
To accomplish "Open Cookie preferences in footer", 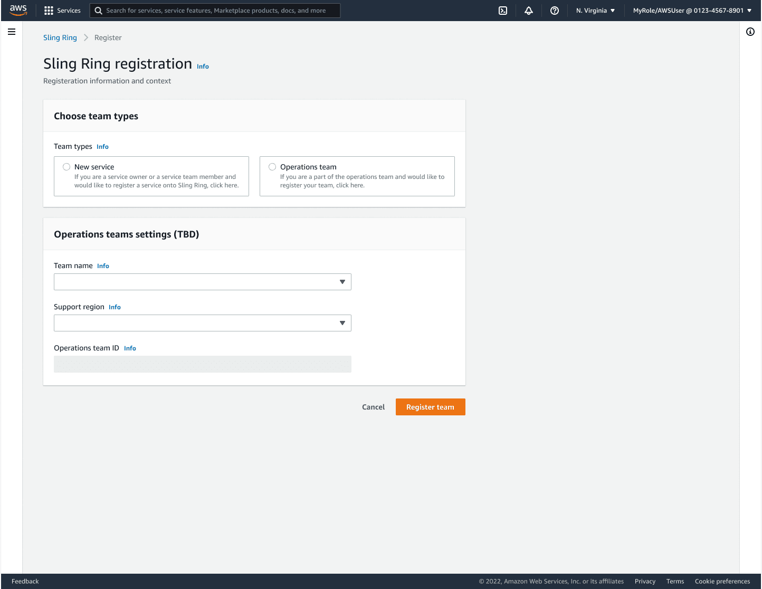I will click(722, 581).
